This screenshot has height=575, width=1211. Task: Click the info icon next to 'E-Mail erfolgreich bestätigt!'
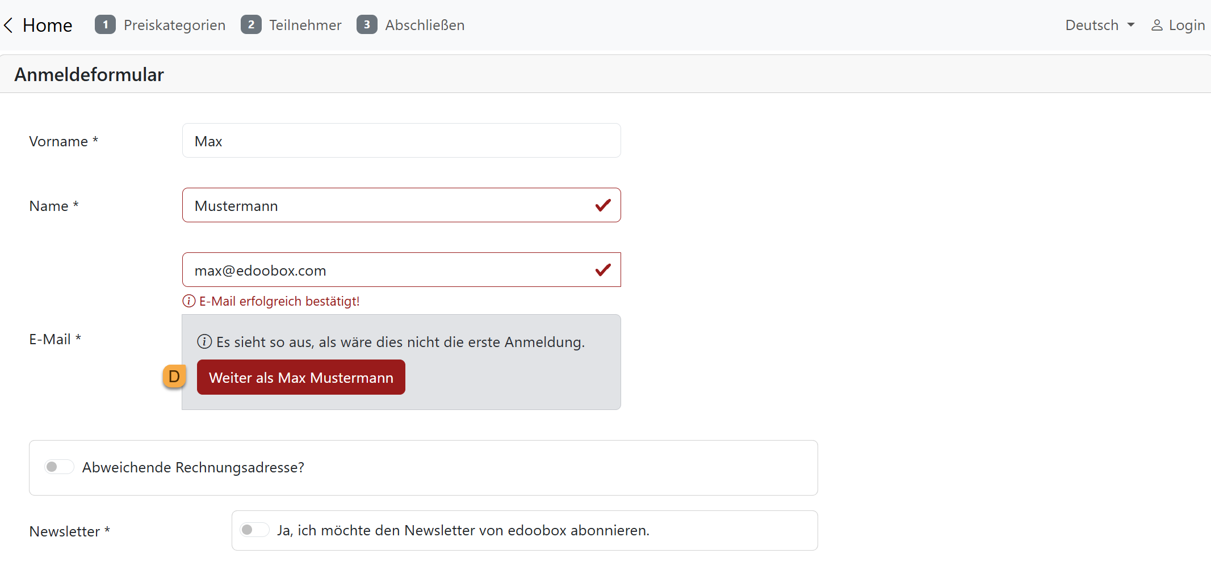(188, 301)
